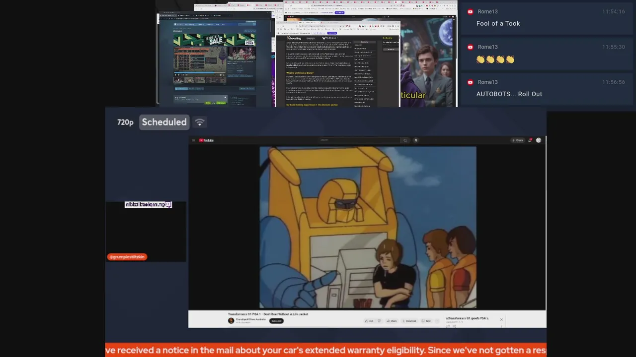Viewport: 636px width, 357px height.
Task: Open playlist title Transformers G1 spoofs PSA's
Action: [467, 318]
